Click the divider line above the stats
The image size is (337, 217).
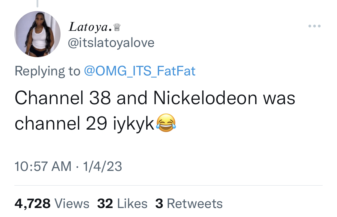click(x=168, y=185)
